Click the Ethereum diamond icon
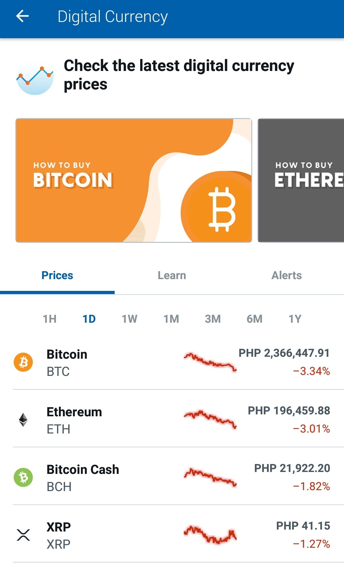The height and width of the screenshot is (563, 344). pyautogui.click(x=23, y=420)
